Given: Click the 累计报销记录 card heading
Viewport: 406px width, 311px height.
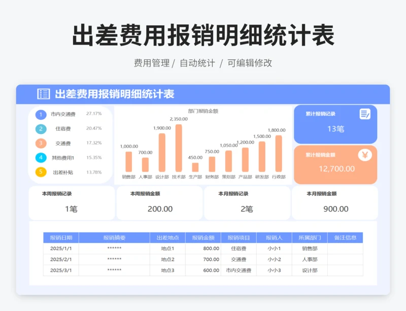Looking at the screenshot, I should (x=320, y=114).
